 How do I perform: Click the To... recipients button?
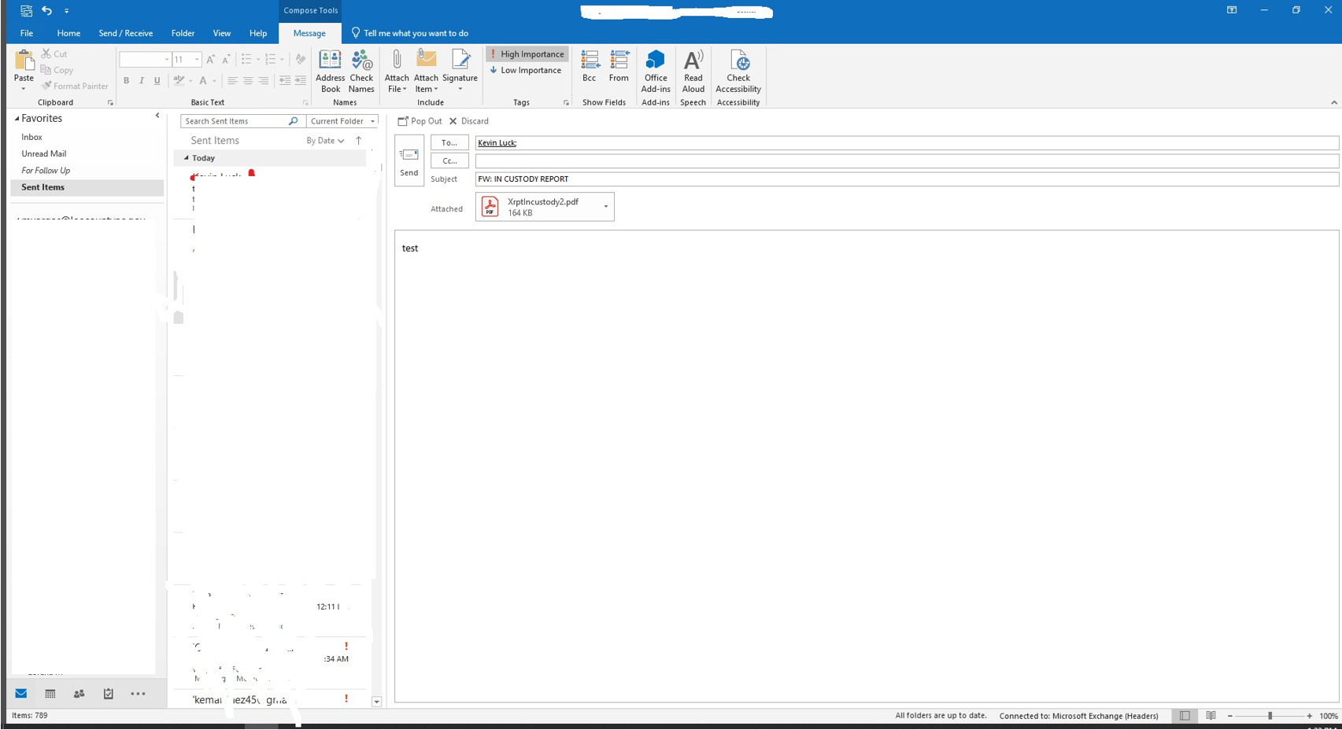click(x=449, y=142)
